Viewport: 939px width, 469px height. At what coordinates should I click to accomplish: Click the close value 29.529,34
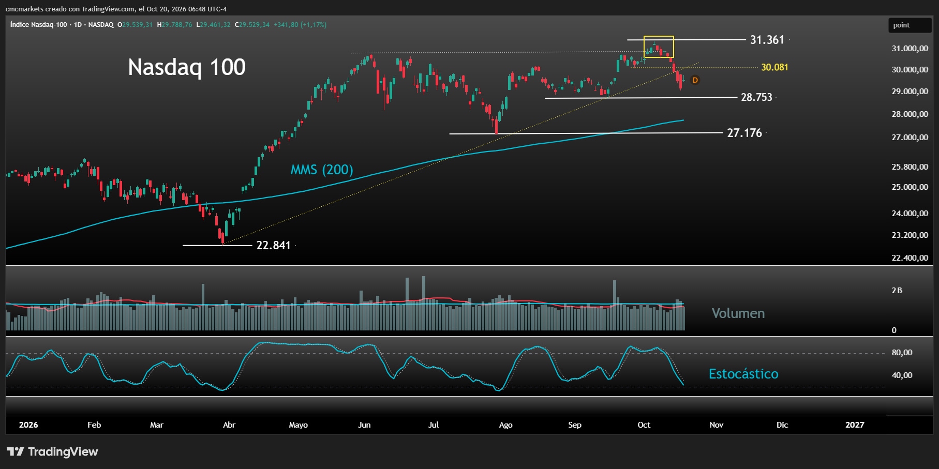click(254, 24)
